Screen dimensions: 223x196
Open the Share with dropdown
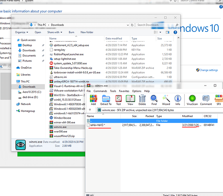click(55, 32)
